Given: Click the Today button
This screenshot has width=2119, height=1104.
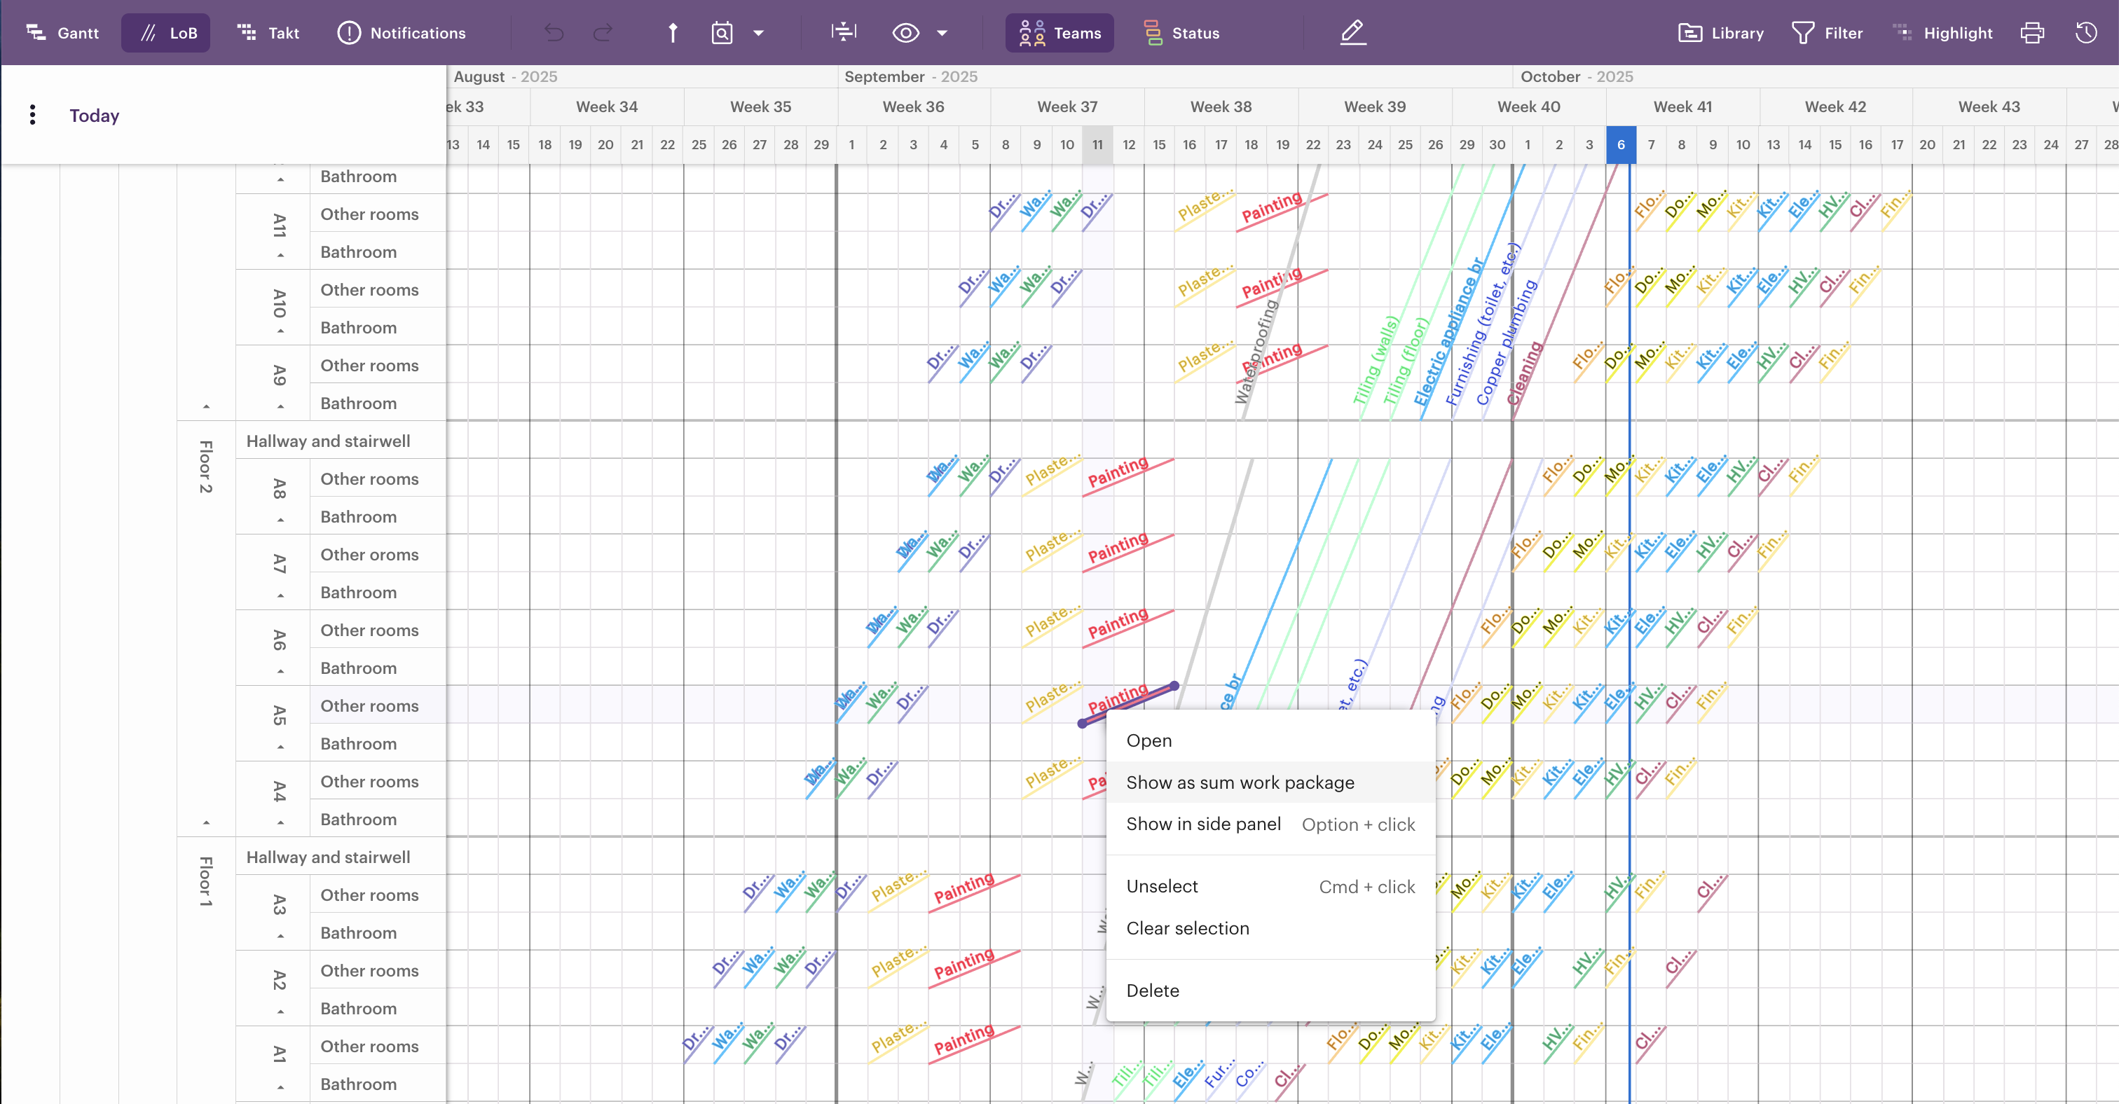Looking at the screenshot, I should tap(94, 115).
